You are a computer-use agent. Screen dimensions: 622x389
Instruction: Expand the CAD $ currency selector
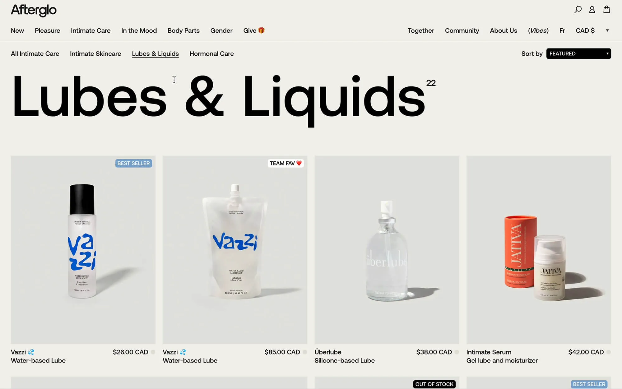tap(585, 30)
